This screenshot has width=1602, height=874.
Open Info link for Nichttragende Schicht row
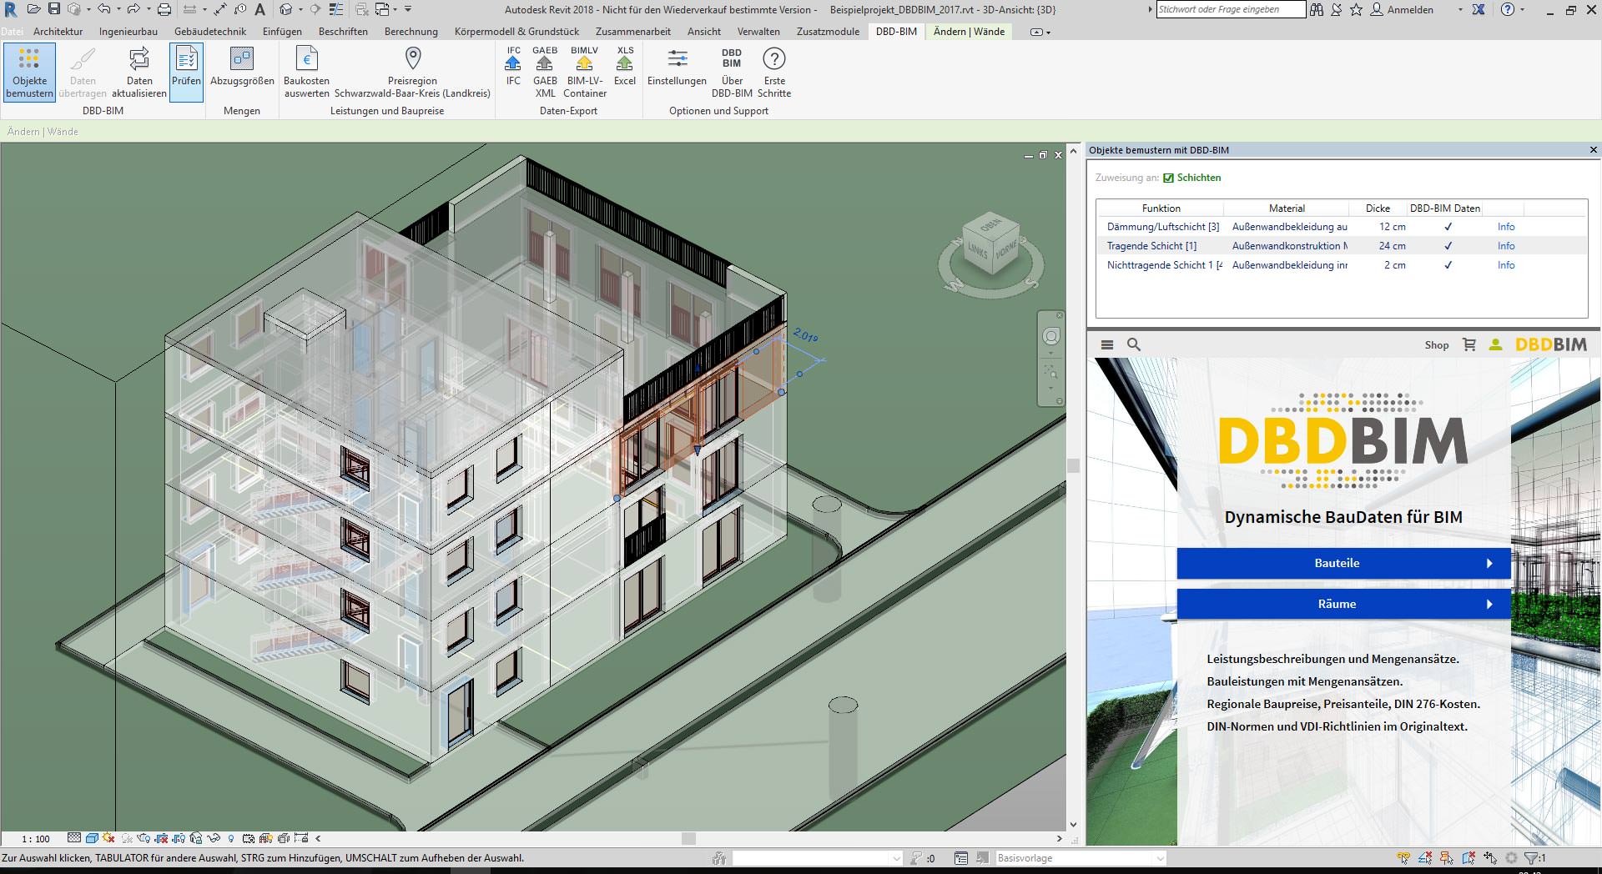[x=1506, y=265]
